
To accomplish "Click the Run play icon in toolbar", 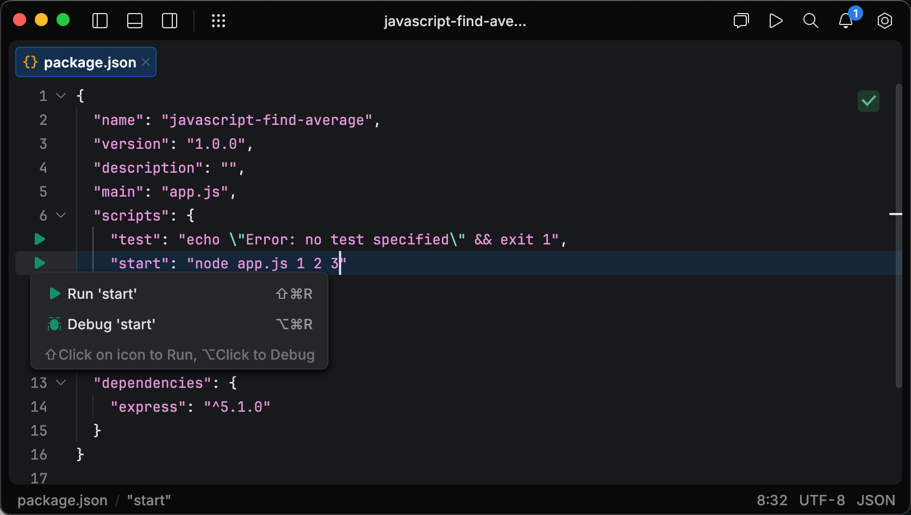I will pyautogui.click(x=776, y=21).
